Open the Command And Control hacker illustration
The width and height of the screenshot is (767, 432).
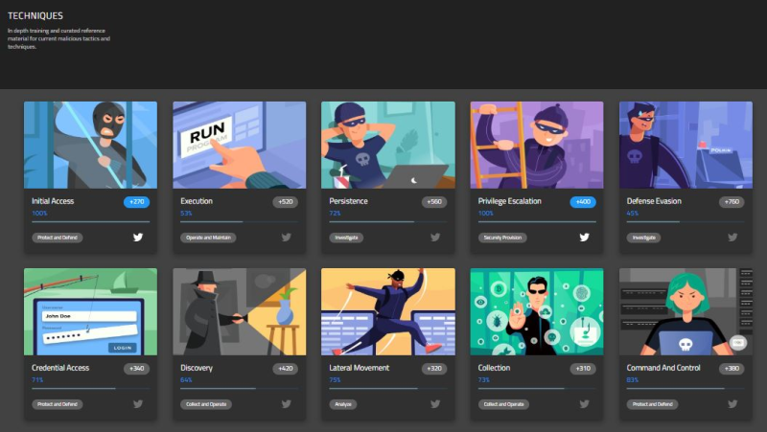point(686,311)
